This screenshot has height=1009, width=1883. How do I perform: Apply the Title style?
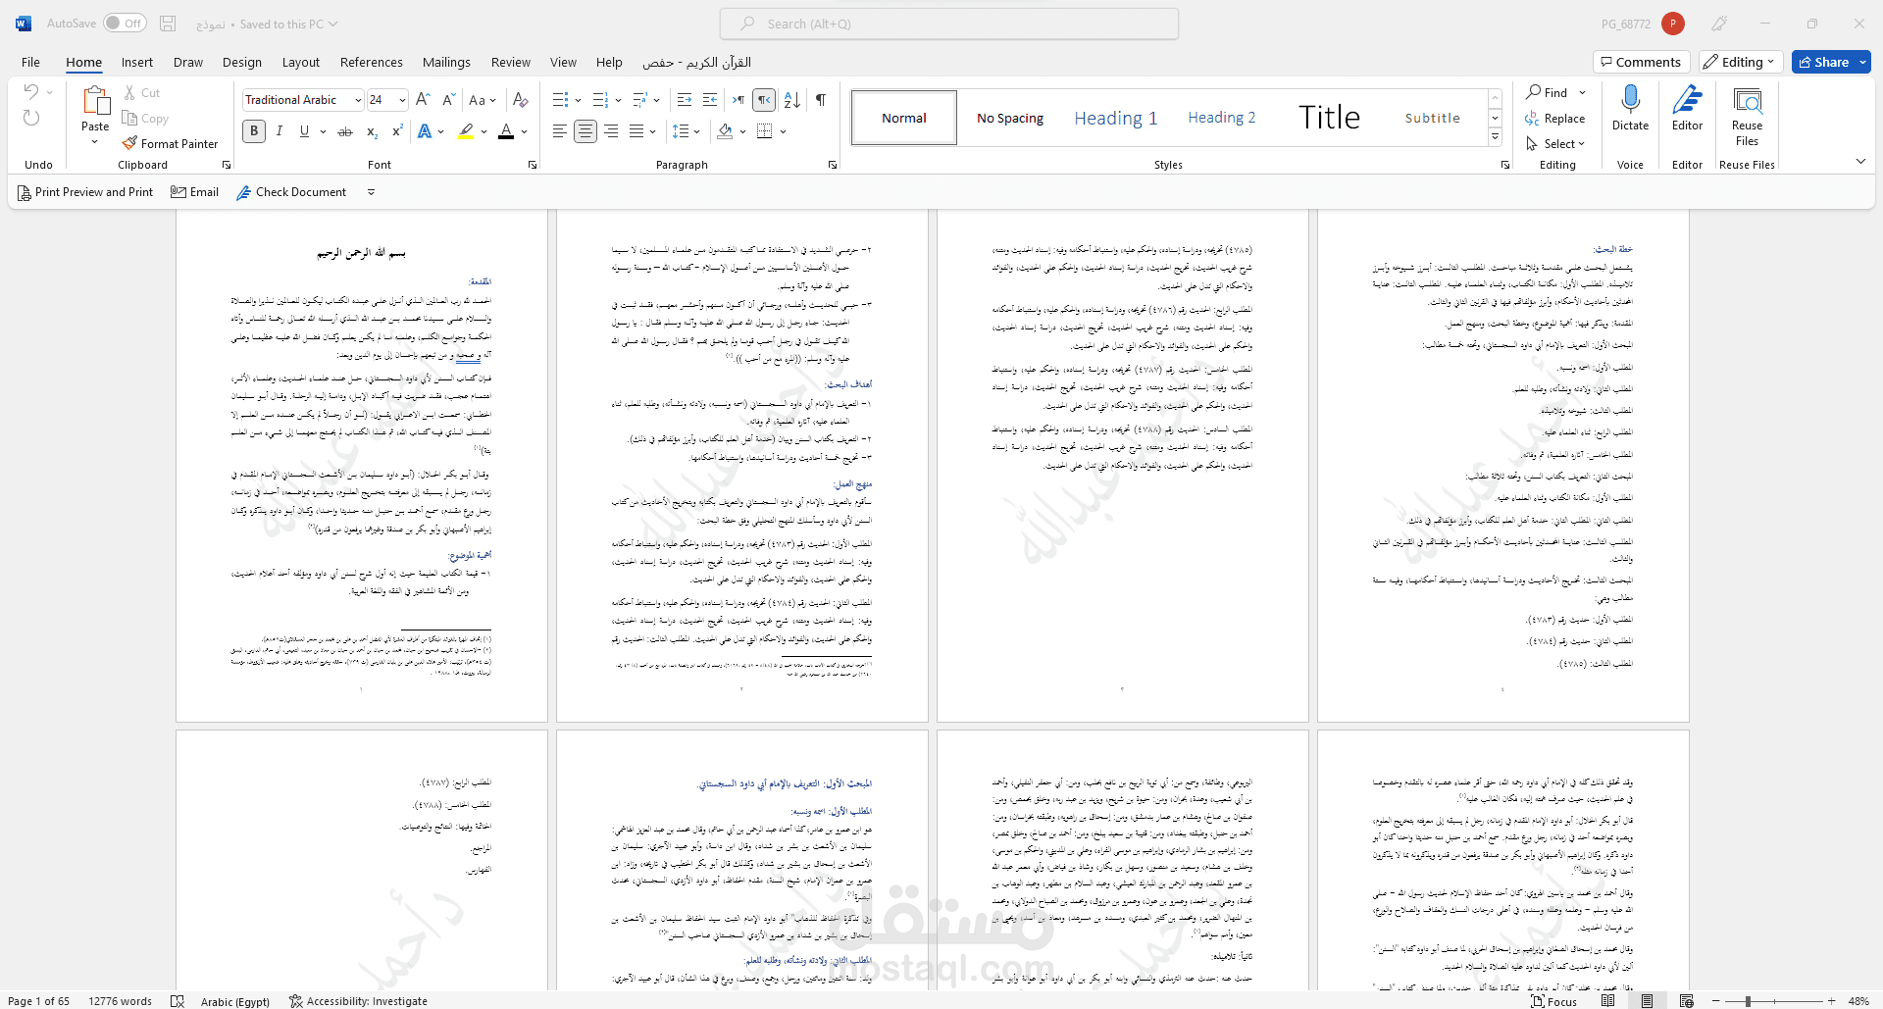pos(1329,118)
